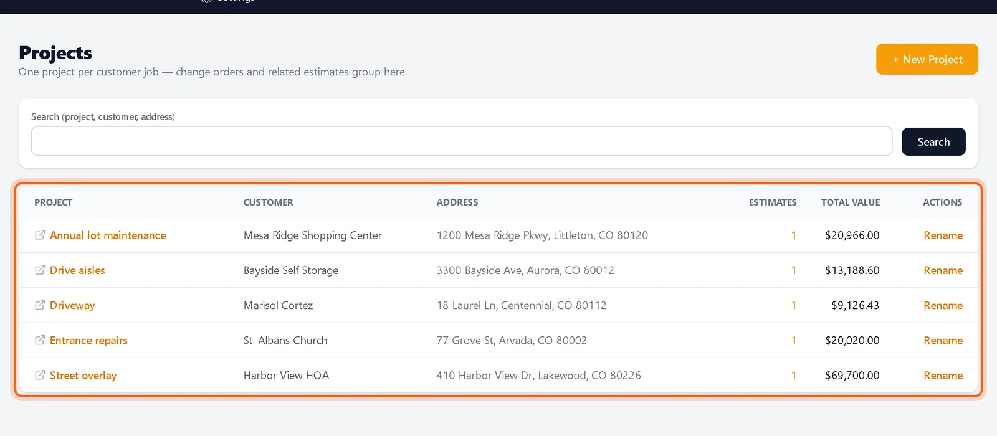Viewport: 997px width, 436px height.
Task: Select the St. Albans Church customer cell
Action: click(x=285, y=341)
